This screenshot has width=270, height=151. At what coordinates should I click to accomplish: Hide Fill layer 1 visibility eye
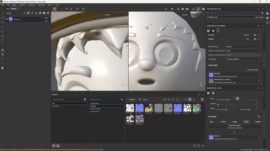pos(7,19)
